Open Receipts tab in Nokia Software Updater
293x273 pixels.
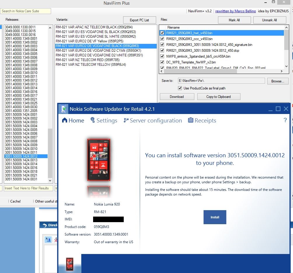(x=202, y=120)
